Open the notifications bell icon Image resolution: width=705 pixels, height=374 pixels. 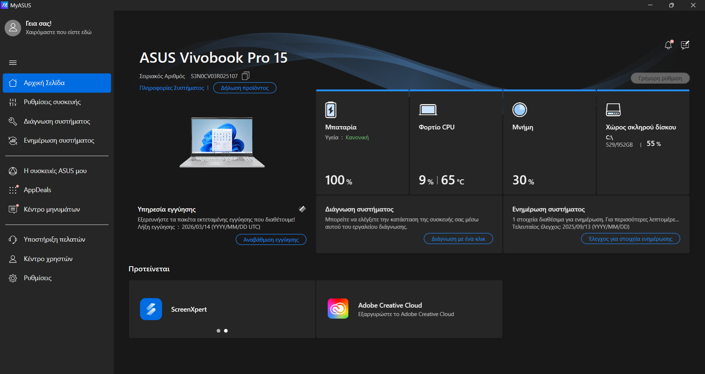[x=668, y=45]
